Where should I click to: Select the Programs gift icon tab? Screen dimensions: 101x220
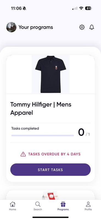tap(63, 206)
